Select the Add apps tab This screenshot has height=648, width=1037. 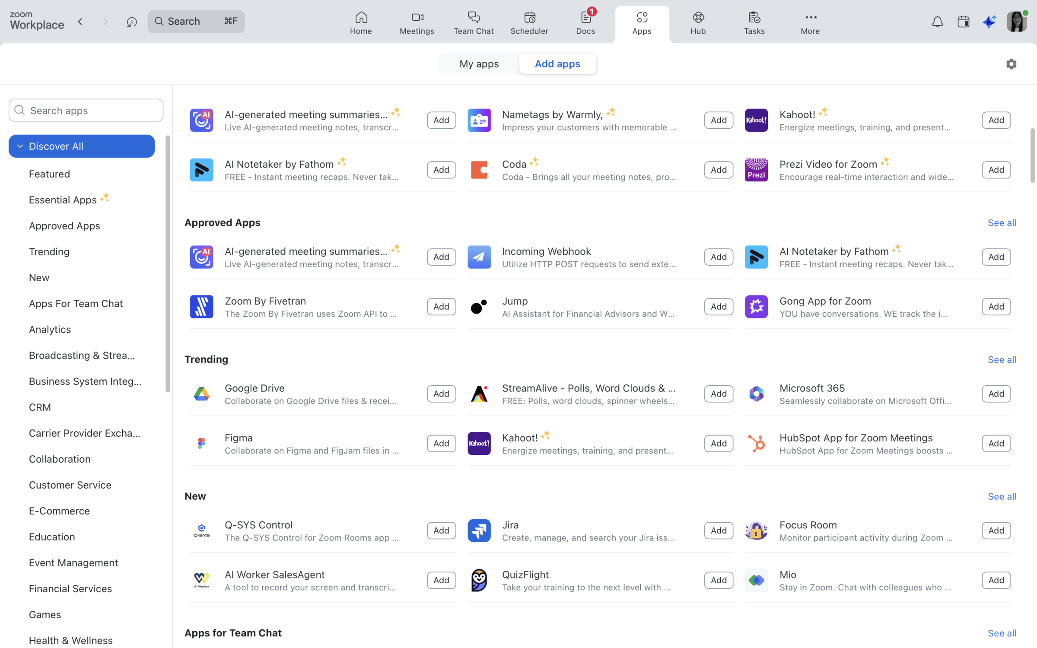point(557,64)
